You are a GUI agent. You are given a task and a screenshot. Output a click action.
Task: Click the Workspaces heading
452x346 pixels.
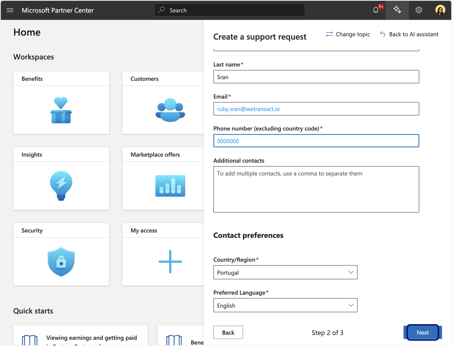(x=34, y=57)
